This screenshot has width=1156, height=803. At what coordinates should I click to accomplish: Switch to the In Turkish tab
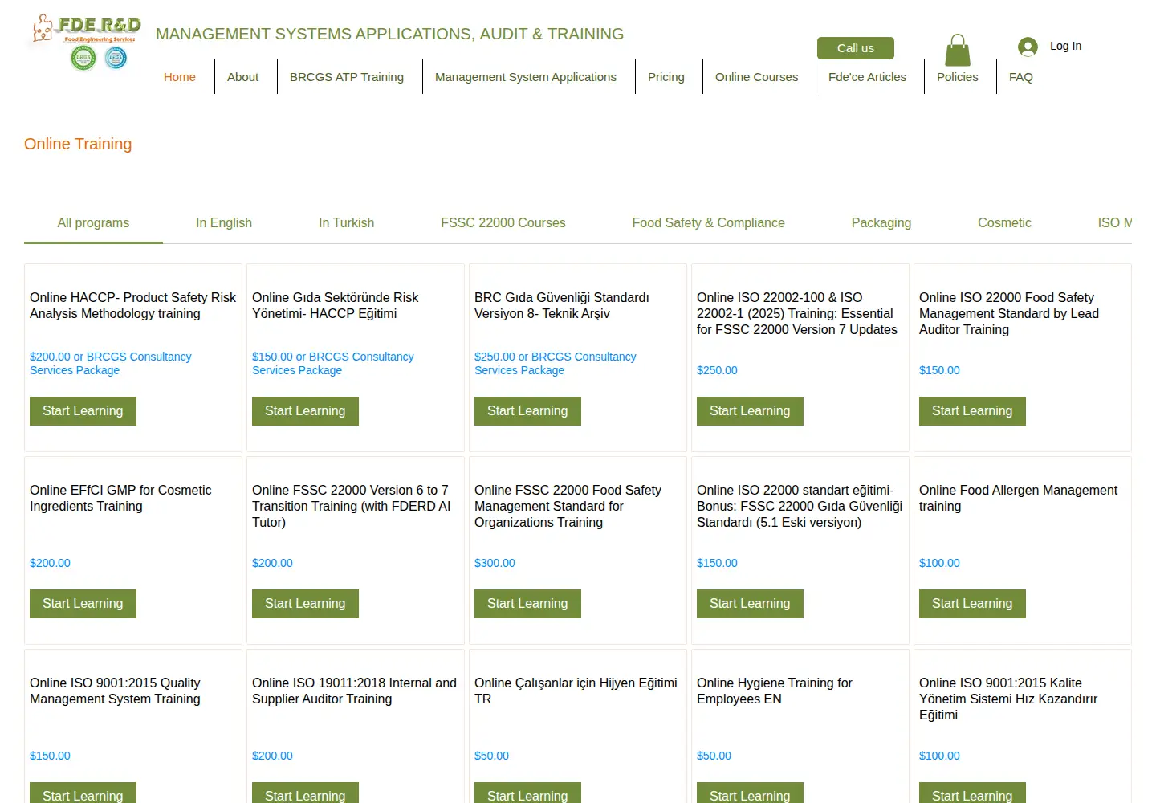[346, 223]
